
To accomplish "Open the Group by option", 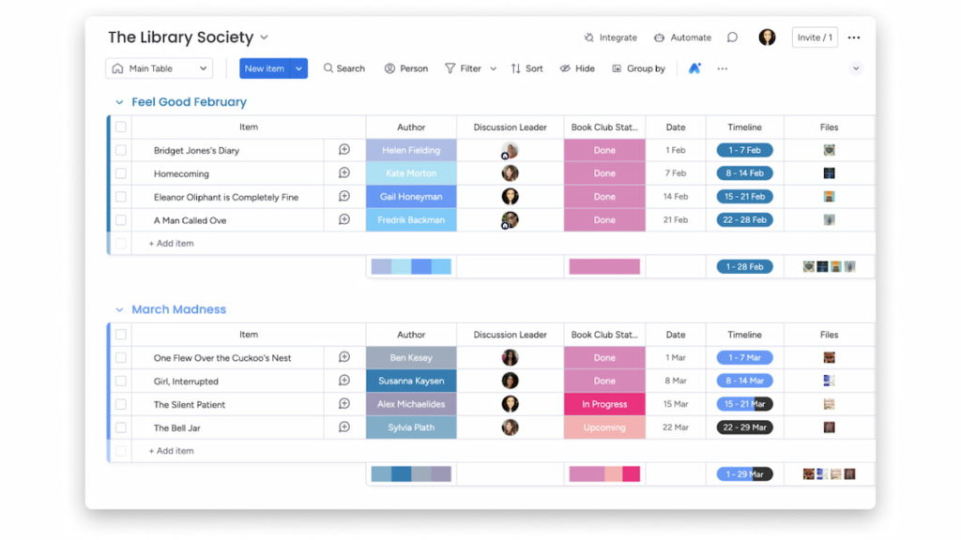I will pos(639,68).
